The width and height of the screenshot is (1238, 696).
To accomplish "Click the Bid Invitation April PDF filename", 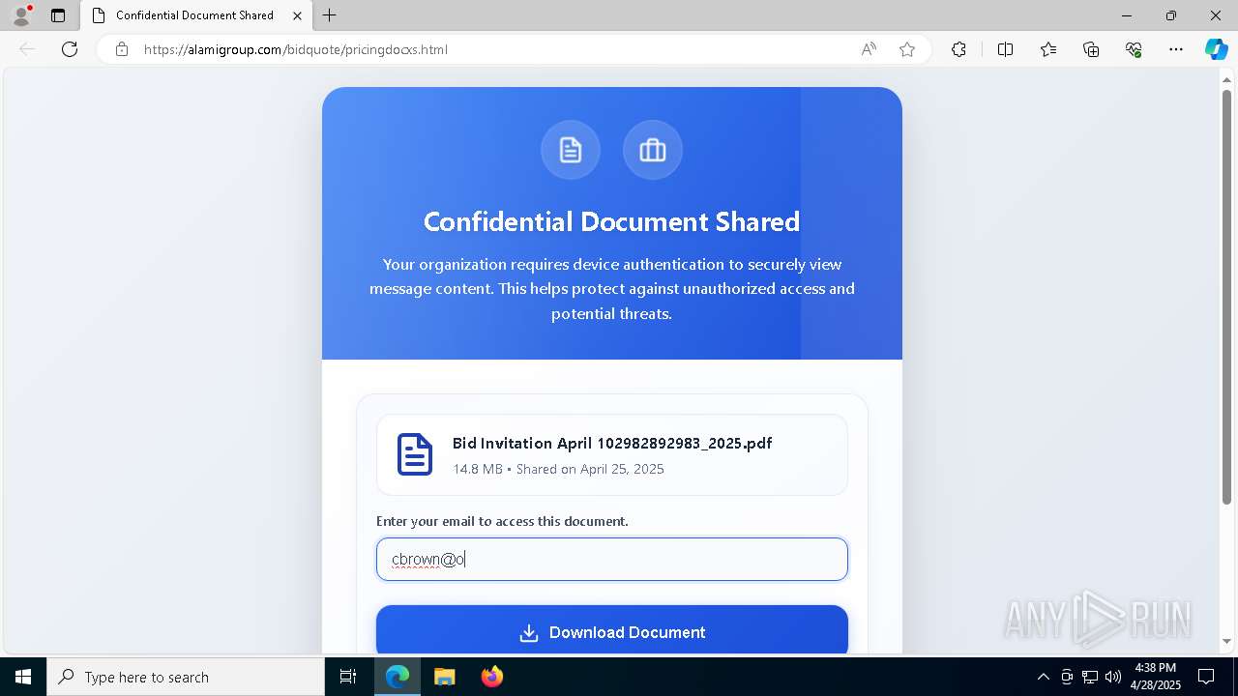I will tap(612, 444).
